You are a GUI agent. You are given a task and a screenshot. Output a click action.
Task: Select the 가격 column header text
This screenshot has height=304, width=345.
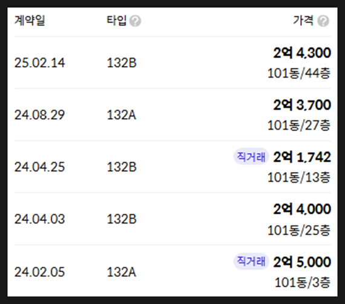[303, 21]
